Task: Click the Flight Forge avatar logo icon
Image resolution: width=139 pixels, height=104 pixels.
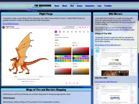Action: (4, 27)
